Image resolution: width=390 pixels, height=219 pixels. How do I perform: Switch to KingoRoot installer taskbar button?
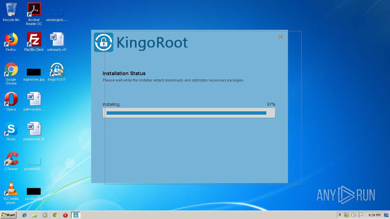(x=76, y=215)
